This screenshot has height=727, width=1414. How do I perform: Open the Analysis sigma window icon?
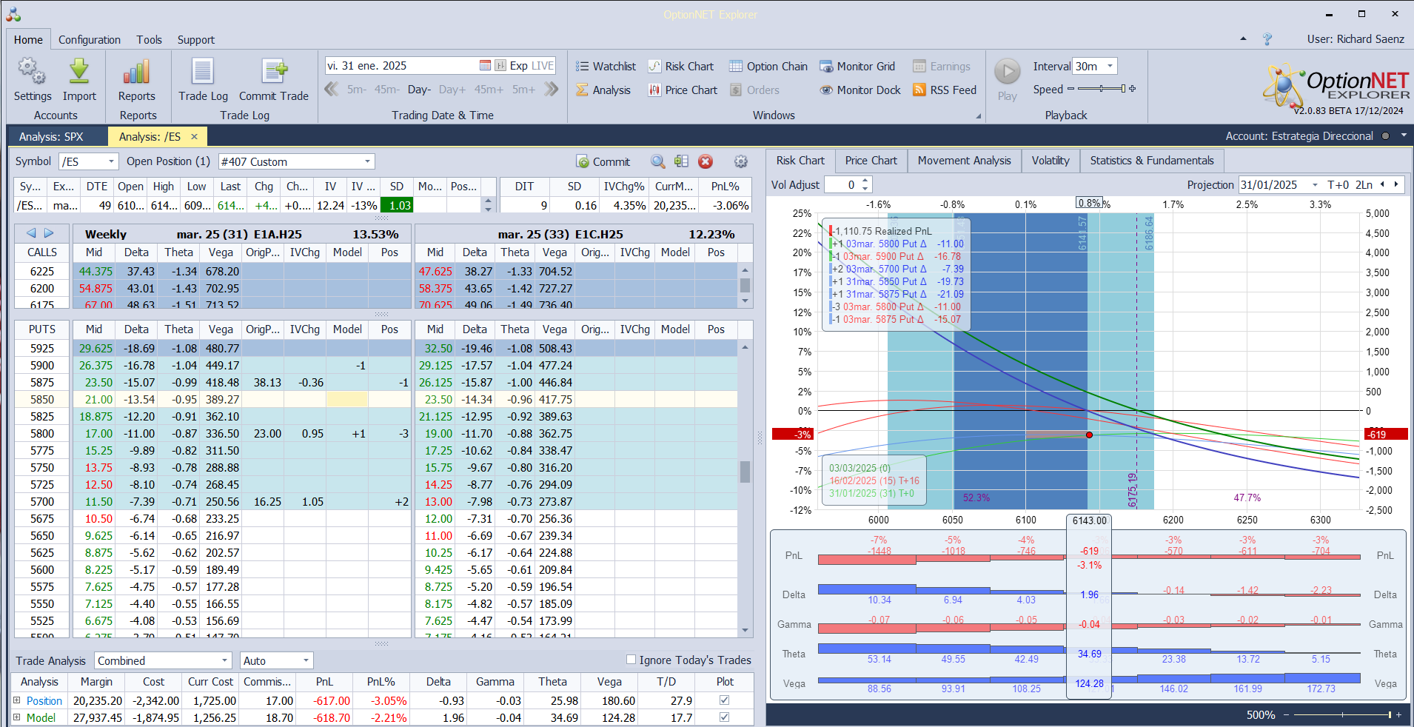[x=583, y=90]
